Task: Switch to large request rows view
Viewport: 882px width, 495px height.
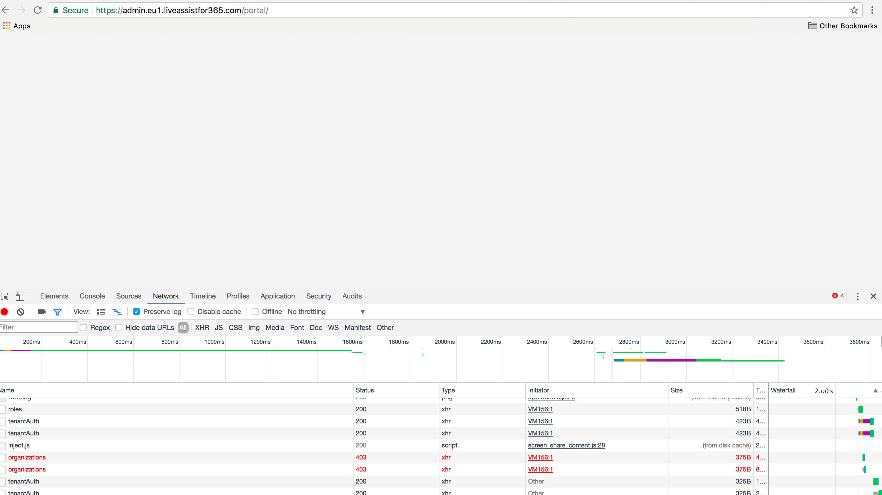Action: [x=101, y=311]
